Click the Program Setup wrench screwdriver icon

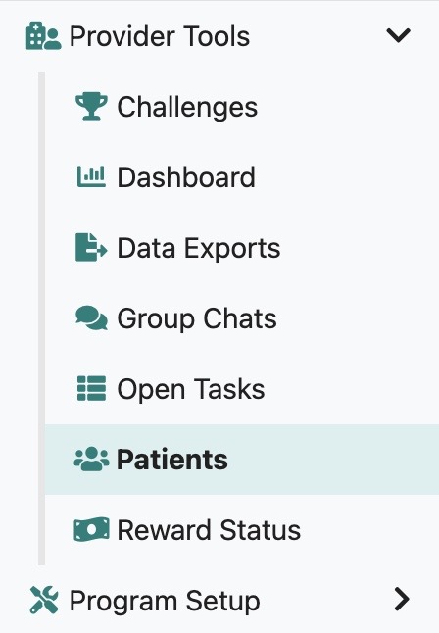(x=44, y=601)
